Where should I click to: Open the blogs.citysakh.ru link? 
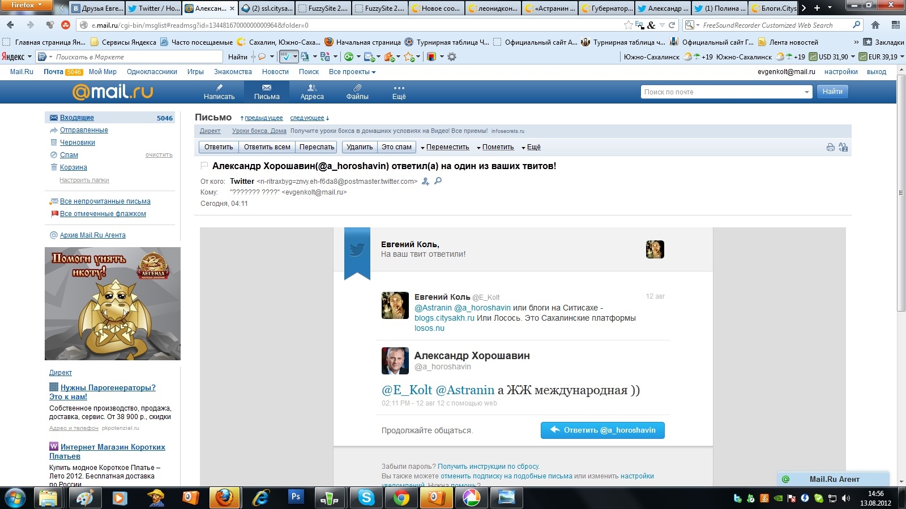[445, 318]
